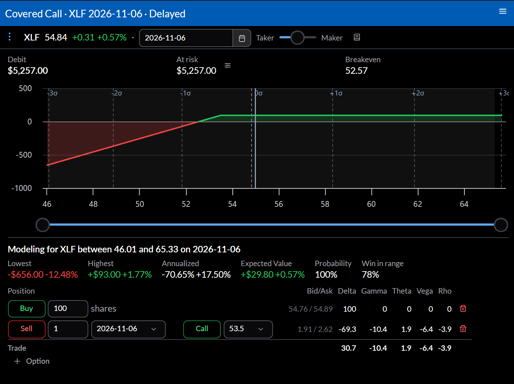Open the three-dot options menu beside XLF
This screenshot has height=384, width=514.
click(x=10, y=37)
